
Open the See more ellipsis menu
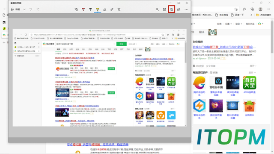pyautogui.click(x=187, y=9)
